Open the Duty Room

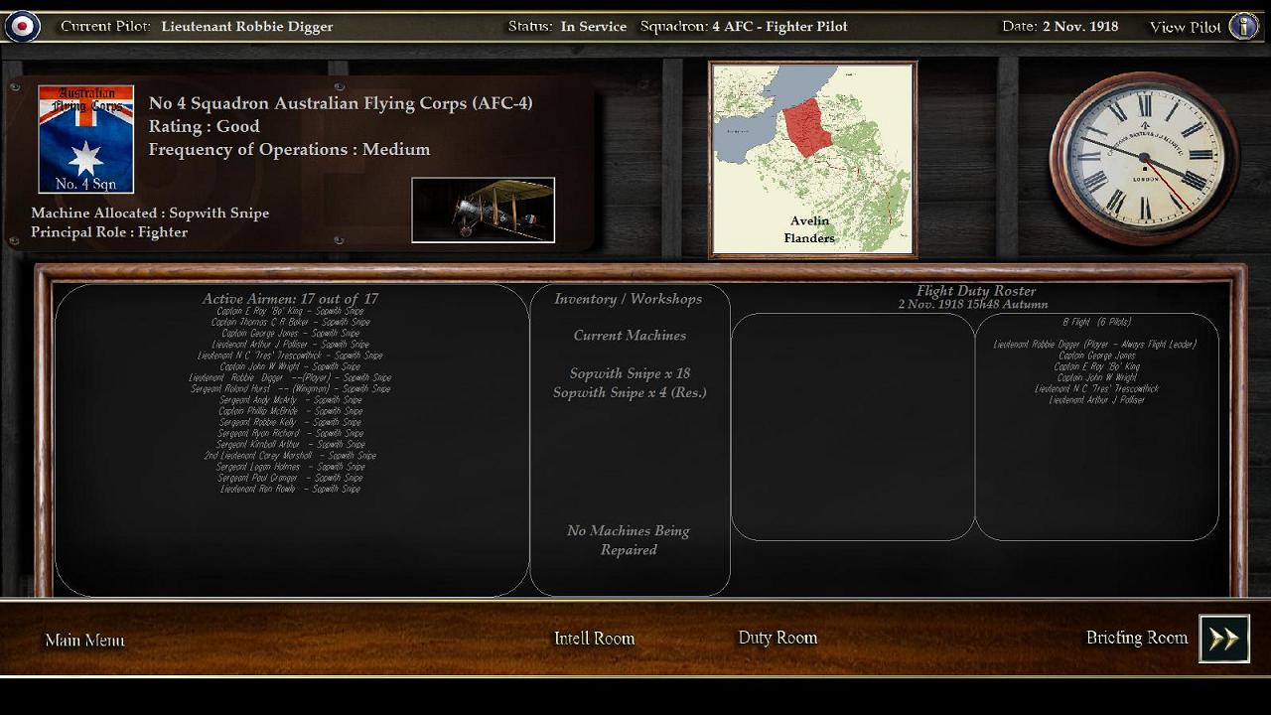[777, 638]
